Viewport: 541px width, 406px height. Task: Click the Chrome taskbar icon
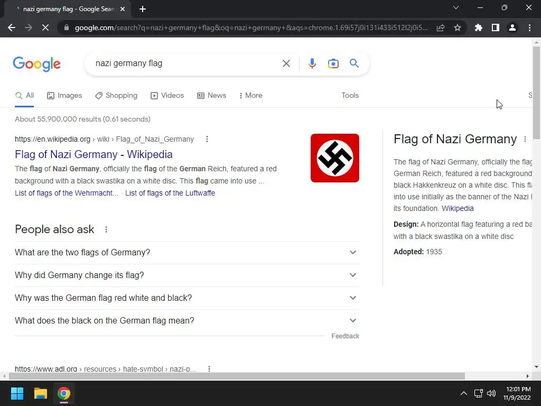click(x=64, y=393)
